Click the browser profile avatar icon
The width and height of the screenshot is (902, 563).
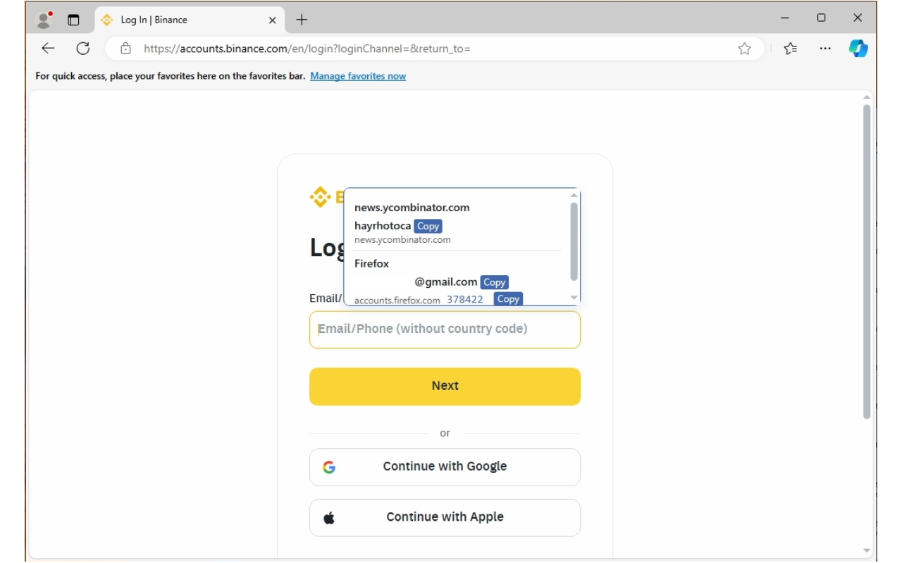click(x=44, y=20)
